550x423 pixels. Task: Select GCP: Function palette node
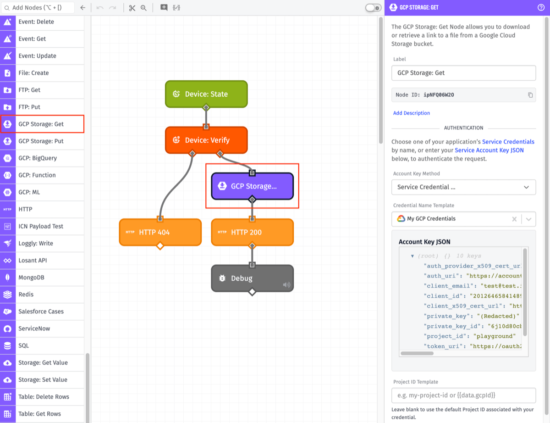pyautogui.click(x=42, y=175)
